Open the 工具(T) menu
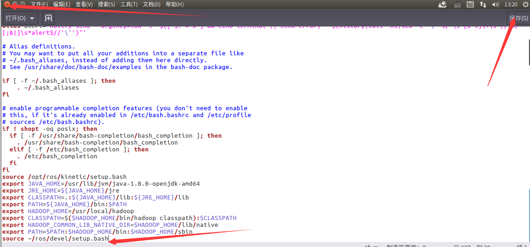Screen dimensions: 530x247 (x=129, y=5)
